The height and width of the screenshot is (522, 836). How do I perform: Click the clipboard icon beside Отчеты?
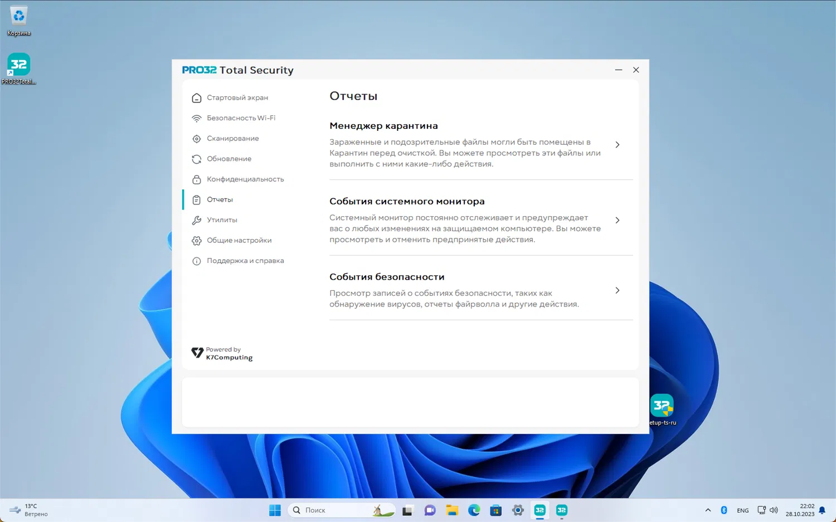click(x=196, y=200)
